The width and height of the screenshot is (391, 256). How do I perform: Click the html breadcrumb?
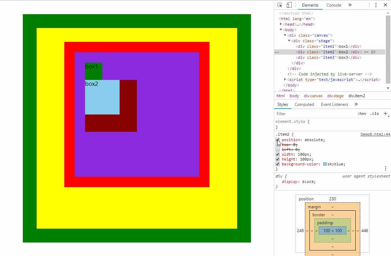[x=280, y=96]
